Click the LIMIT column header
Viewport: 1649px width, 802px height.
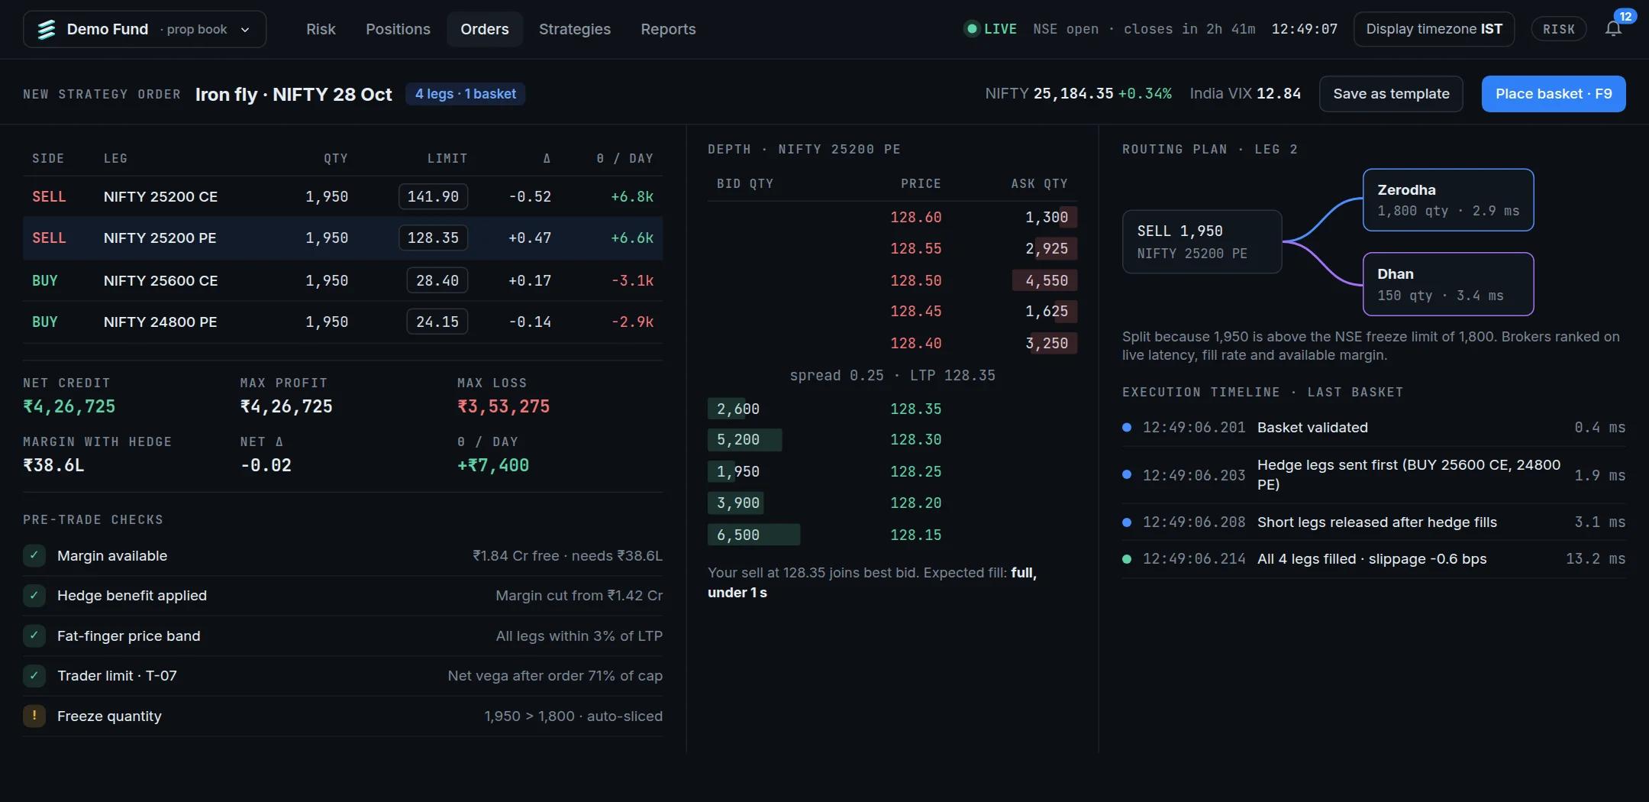447,158
